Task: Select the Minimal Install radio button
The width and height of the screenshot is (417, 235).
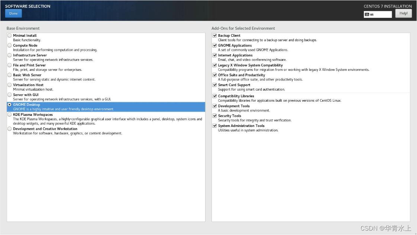Action: click(x=10, y=35)
